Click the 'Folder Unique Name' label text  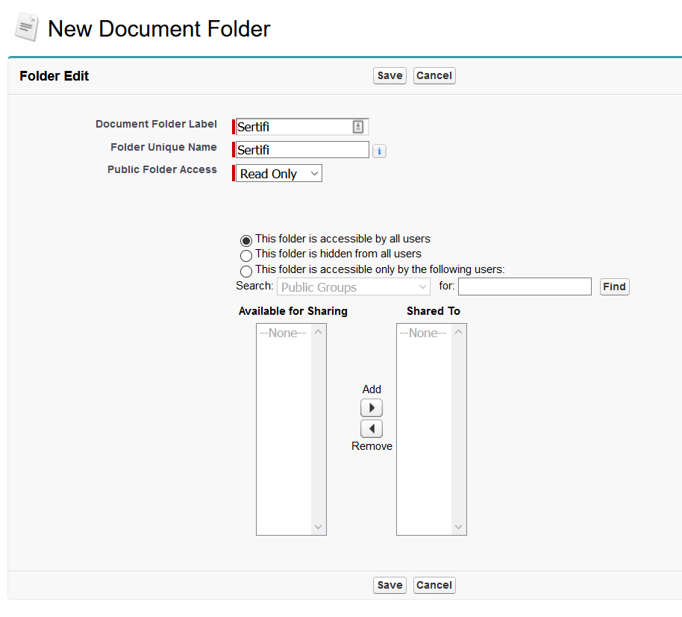tap(163, 147)
